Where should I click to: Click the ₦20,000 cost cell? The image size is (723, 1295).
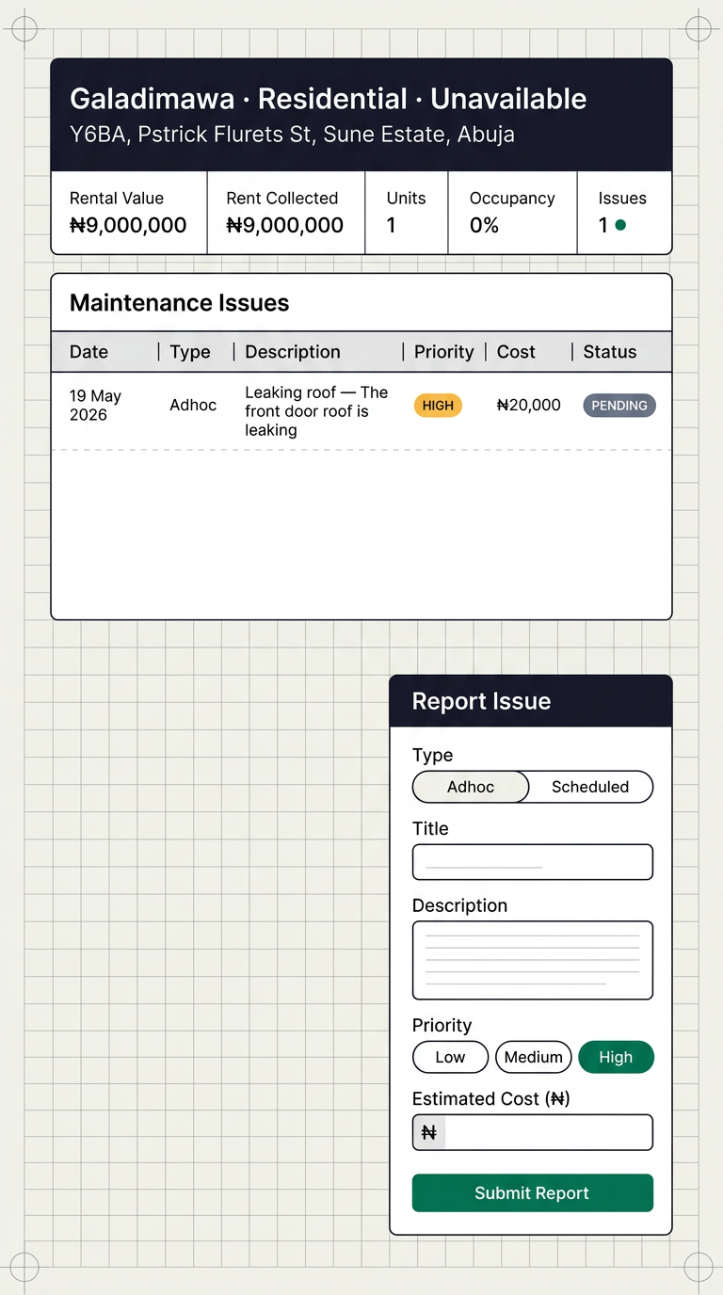[x=528, y=405]
